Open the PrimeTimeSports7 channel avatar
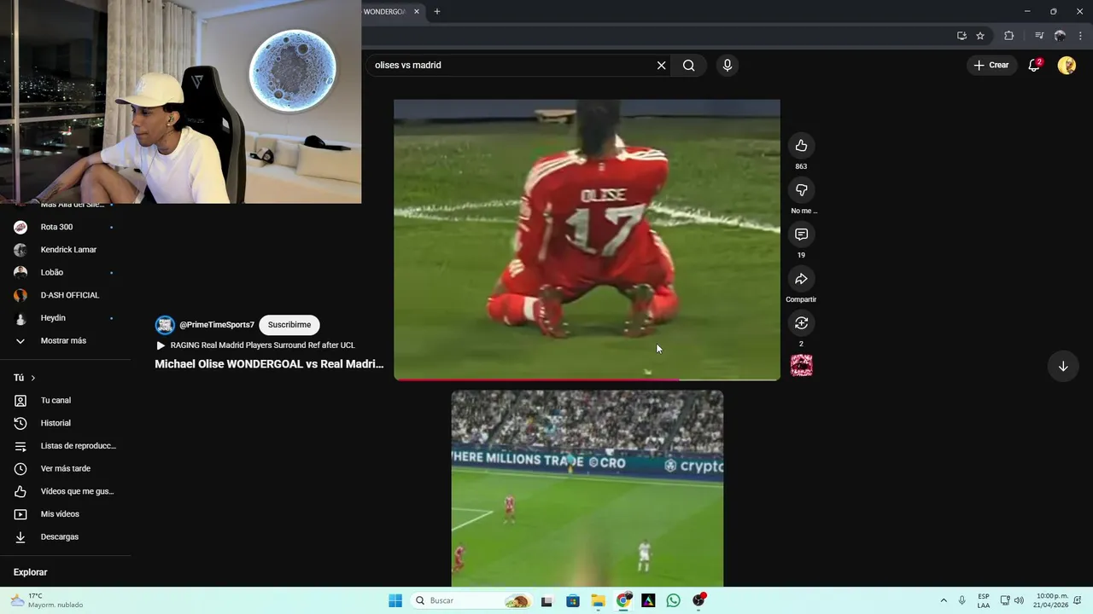1093x614 pixels. [x=165, y=325]
